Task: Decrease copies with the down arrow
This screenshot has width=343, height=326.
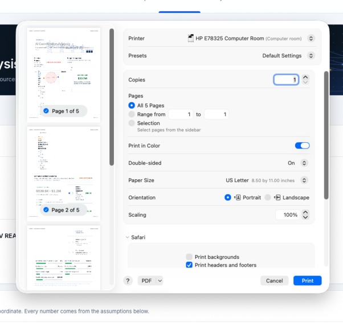Action: tap(305, 82)
